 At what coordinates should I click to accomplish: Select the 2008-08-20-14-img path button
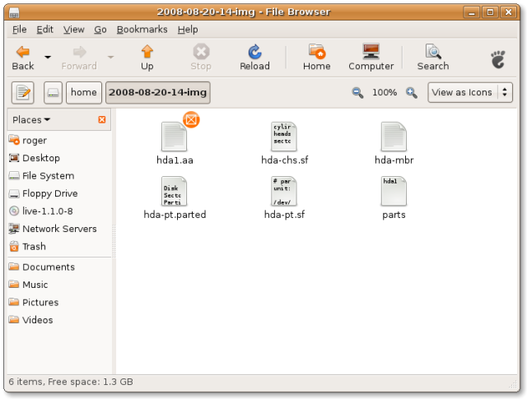click(158, 92)
